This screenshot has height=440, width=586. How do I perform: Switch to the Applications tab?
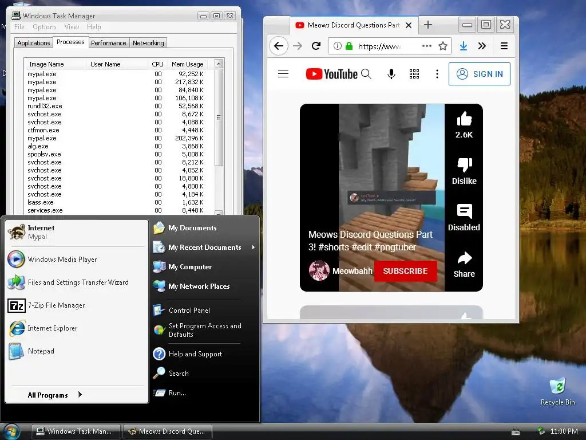point(34,43)
